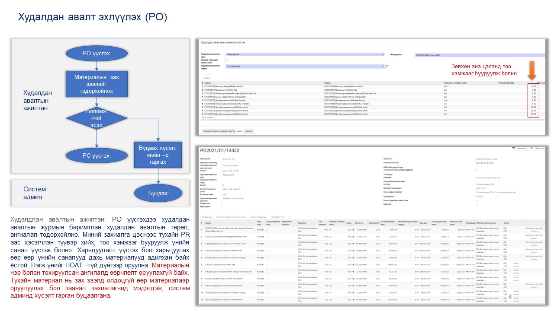This screenshot has height=311, width=554.
Task: Click row 3 'First aid box' in the item table
Action: click(372, 93)
